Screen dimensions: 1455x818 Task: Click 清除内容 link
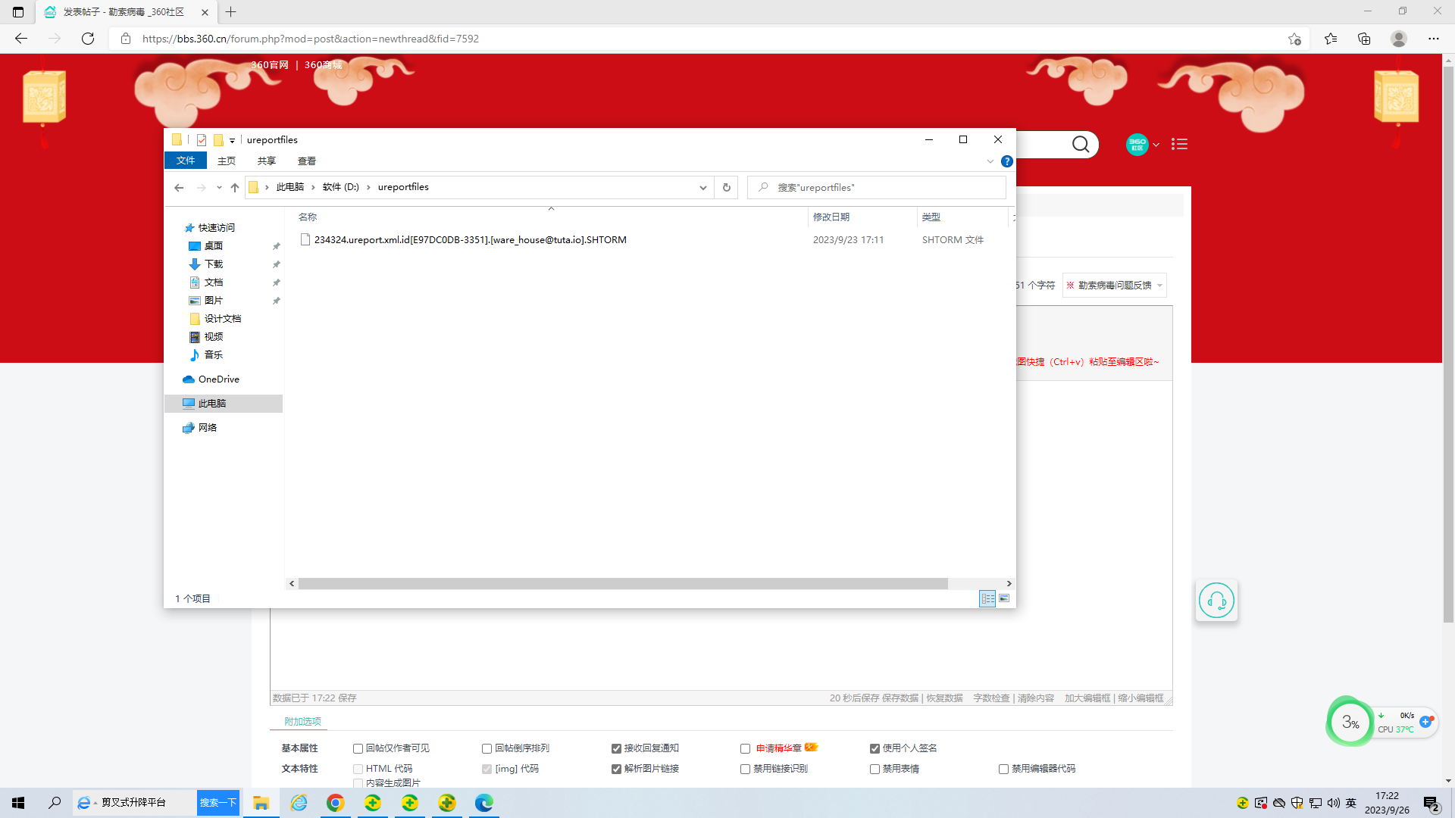(x=1036, y=698)
